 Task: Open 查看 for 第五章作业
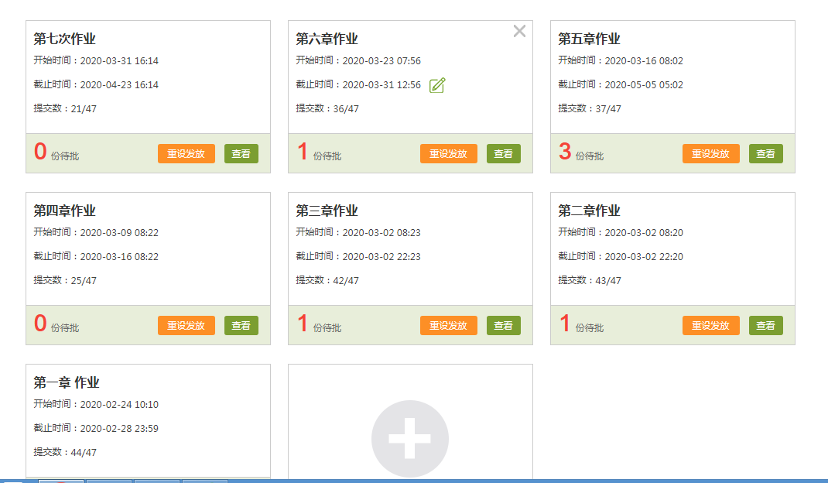pyautogui.click(x=765, y=154)
